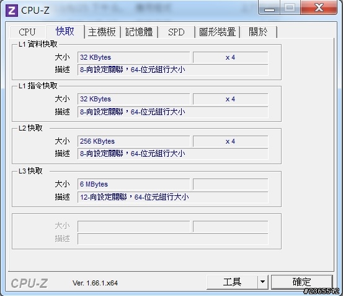Click the L2 快取 group label
This screenshot has width=343, height=296.
pyautogui.click(x=30, y=128)
